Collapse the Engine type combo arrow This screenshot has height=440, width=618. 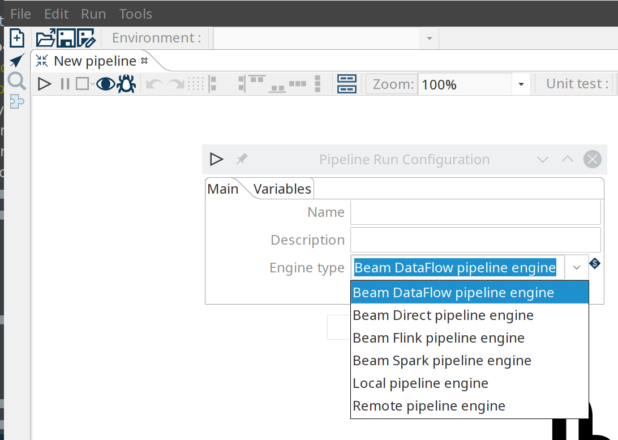click(x=576, y=267)
